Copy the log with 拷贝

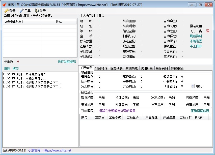click(x=16, y=69)
